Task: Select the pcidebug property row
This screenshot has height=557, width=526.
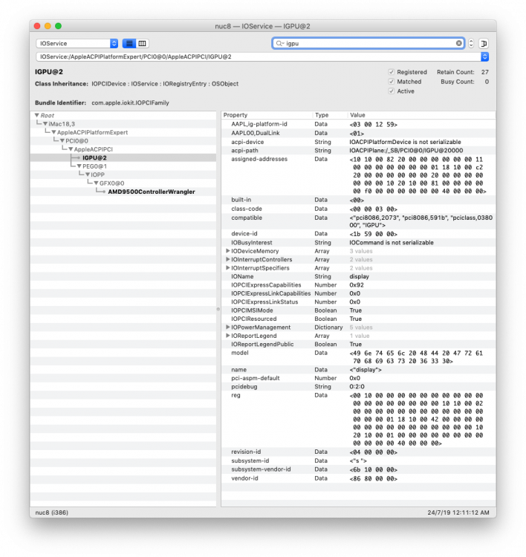Action: (358, 386)
